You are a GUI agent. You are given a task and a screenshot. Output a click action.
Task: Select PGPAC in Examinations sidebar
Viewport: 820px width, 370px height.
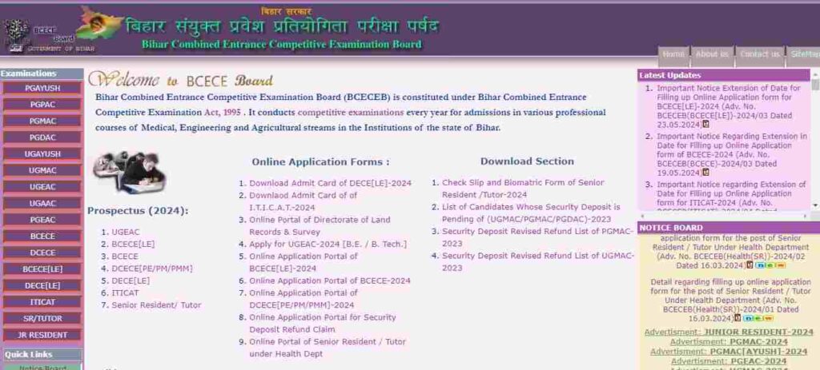pos(42,105)
